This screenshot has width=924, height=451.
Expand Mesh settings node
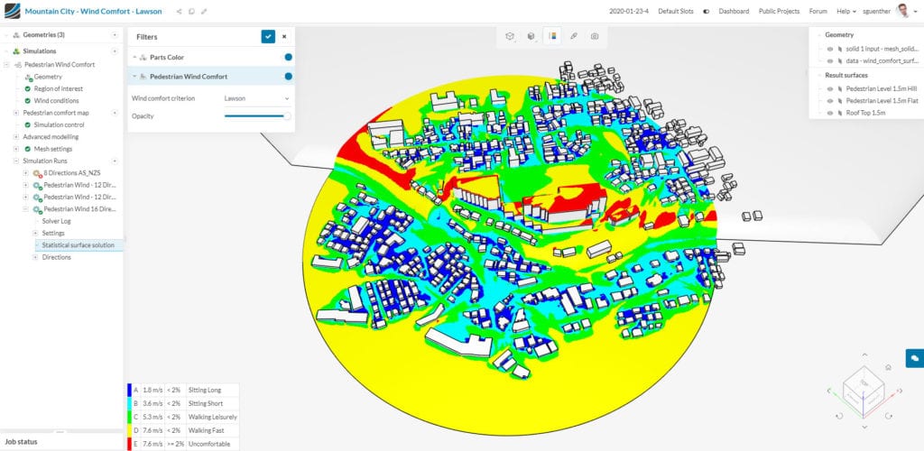(x=16, y=149)
